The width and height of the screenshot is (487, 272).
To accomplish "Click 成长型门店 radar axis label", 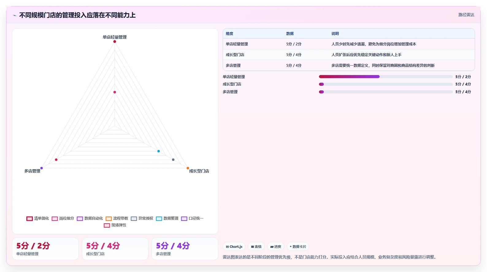I will [199, 171].
